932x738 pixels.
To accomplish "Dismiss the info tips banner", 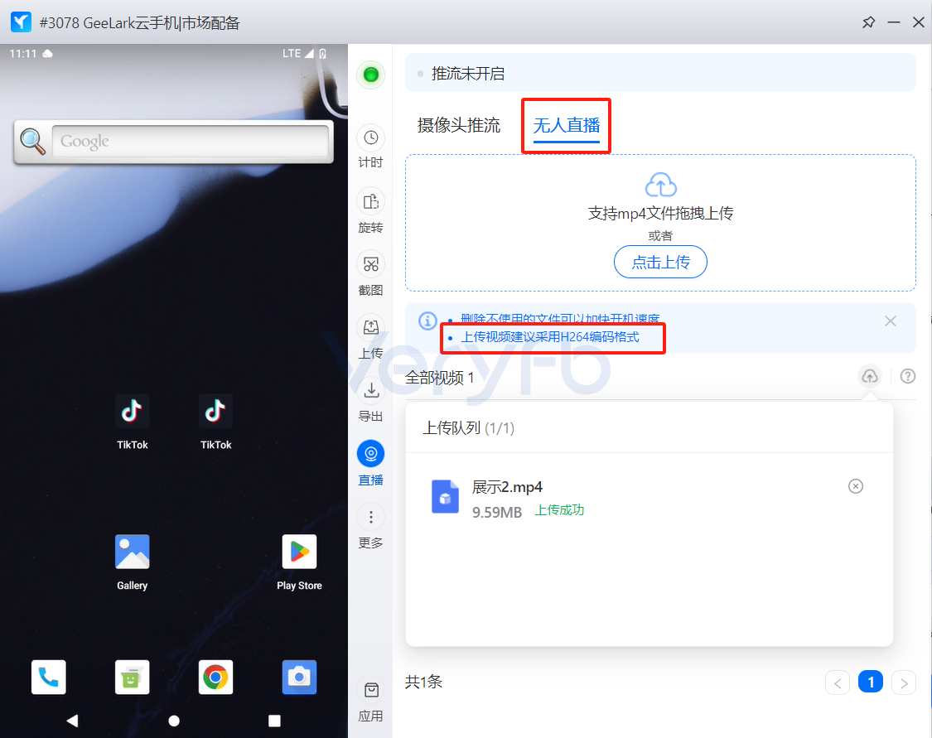I will coord(890,321).
